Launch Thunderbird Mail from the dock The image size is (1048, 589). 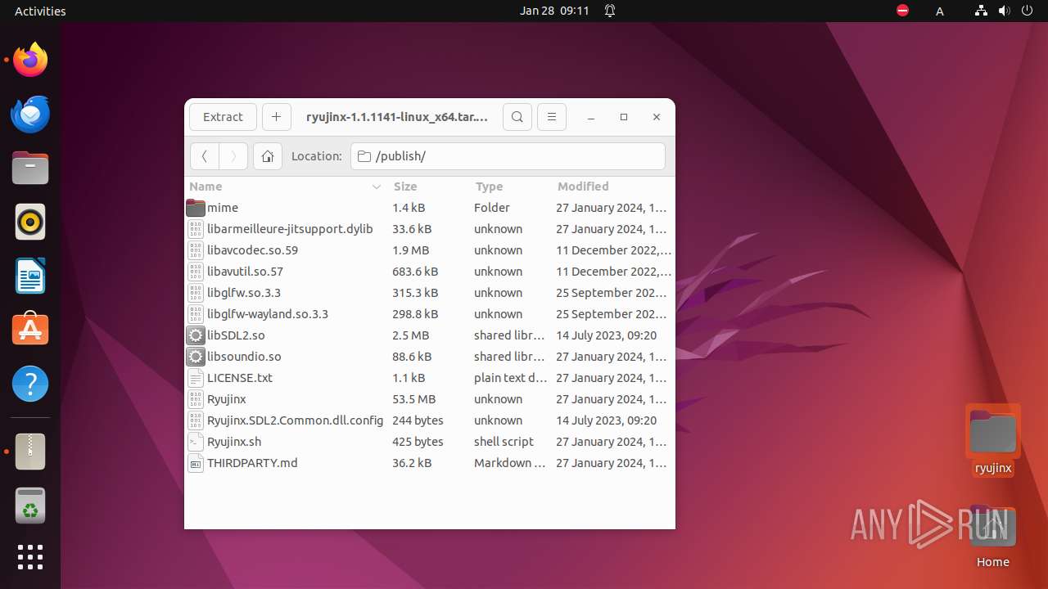(x=30, y=114)
